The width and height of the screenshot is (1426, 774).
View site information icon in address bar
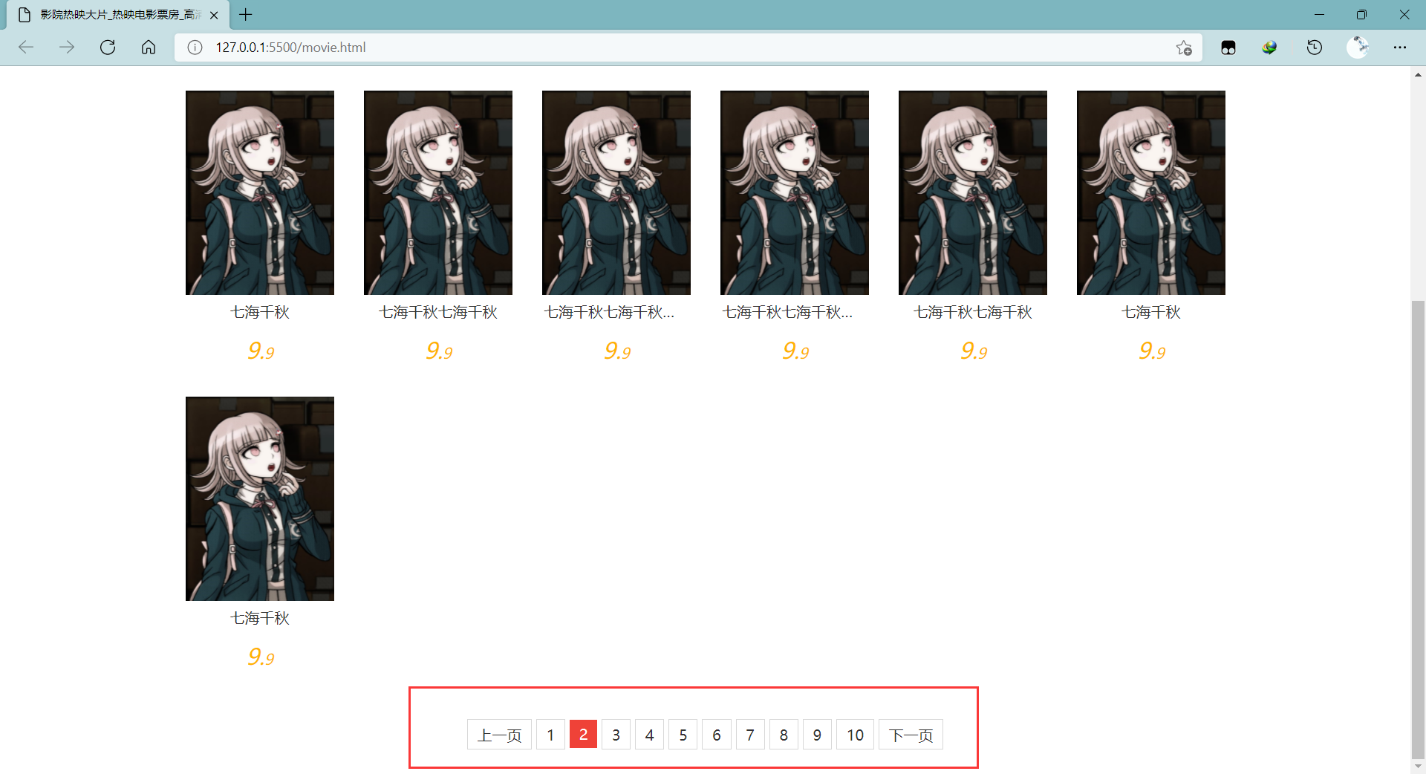[x=195, y=48]
